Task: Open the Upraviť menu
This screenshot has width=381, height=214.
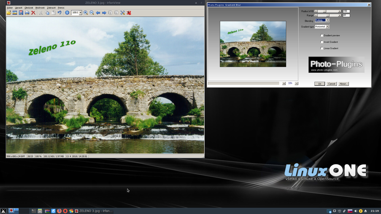Action: point(18,8)
